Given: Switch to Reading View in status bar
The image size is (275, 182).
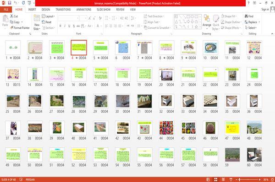Looking at the screenshot, I should pos(223,179).
